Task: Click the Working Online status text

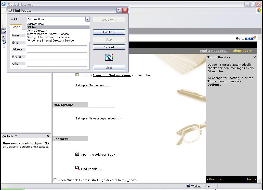Action: point(200,186)
